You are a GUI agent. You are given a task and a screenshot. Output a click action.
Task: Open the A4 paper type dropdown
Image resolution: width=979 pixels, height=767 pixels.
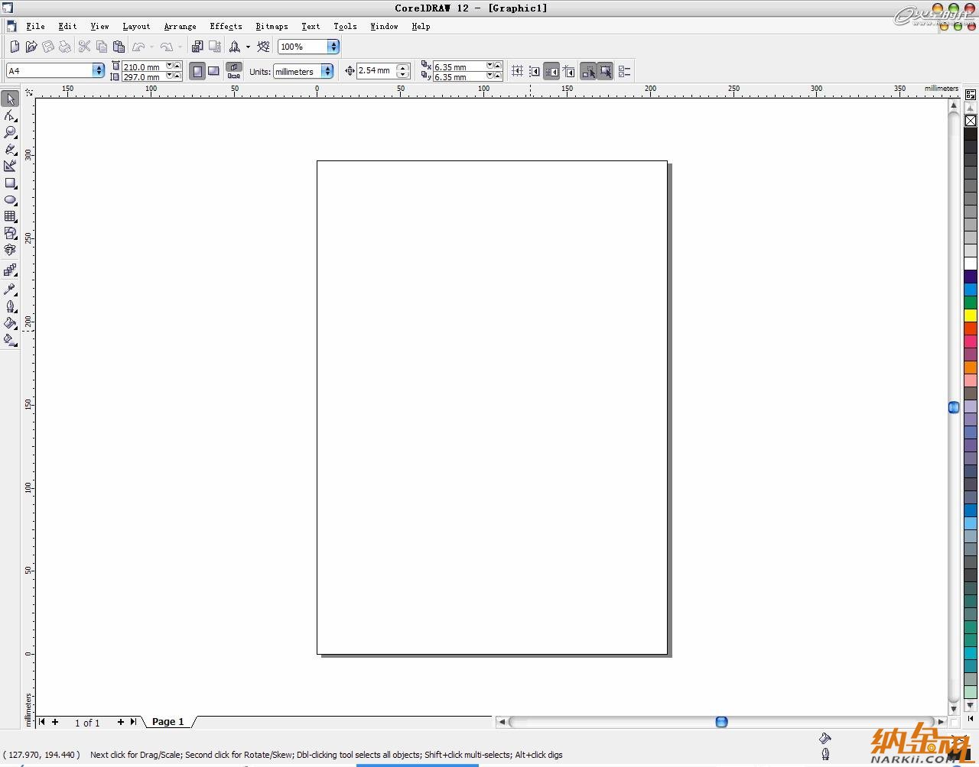pyautogui.click(x=98, y=70)
